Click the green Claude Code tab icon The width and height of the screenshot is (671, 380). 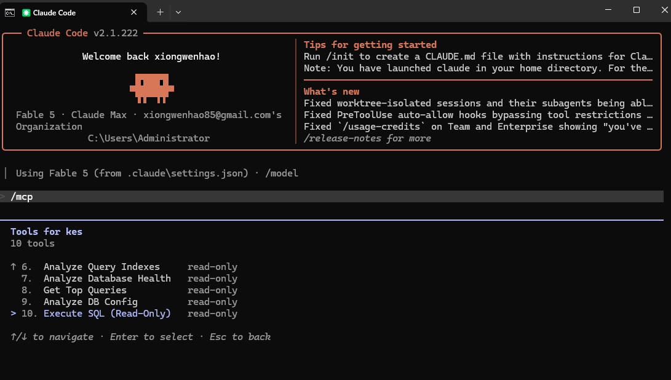26,12
